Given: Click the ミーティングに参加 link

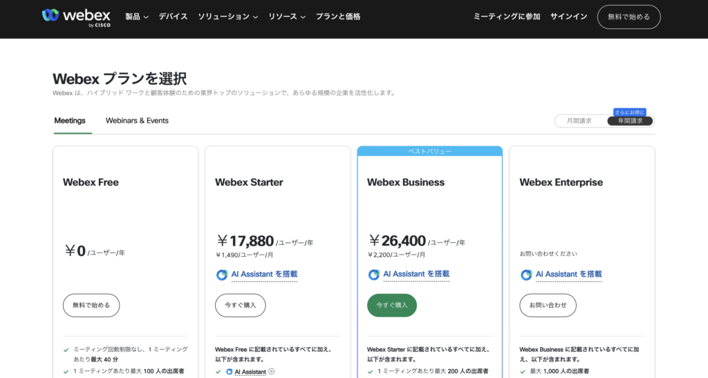Looking at the screenshot, I should 507,17.
